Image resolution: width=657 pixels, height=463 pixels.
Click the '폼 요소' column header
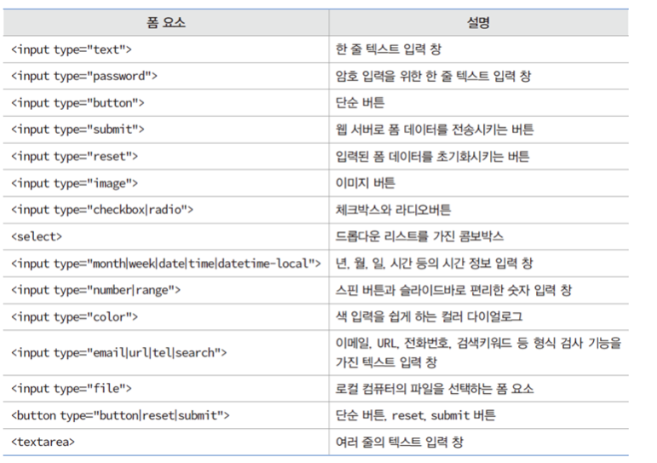pos(166,22)
